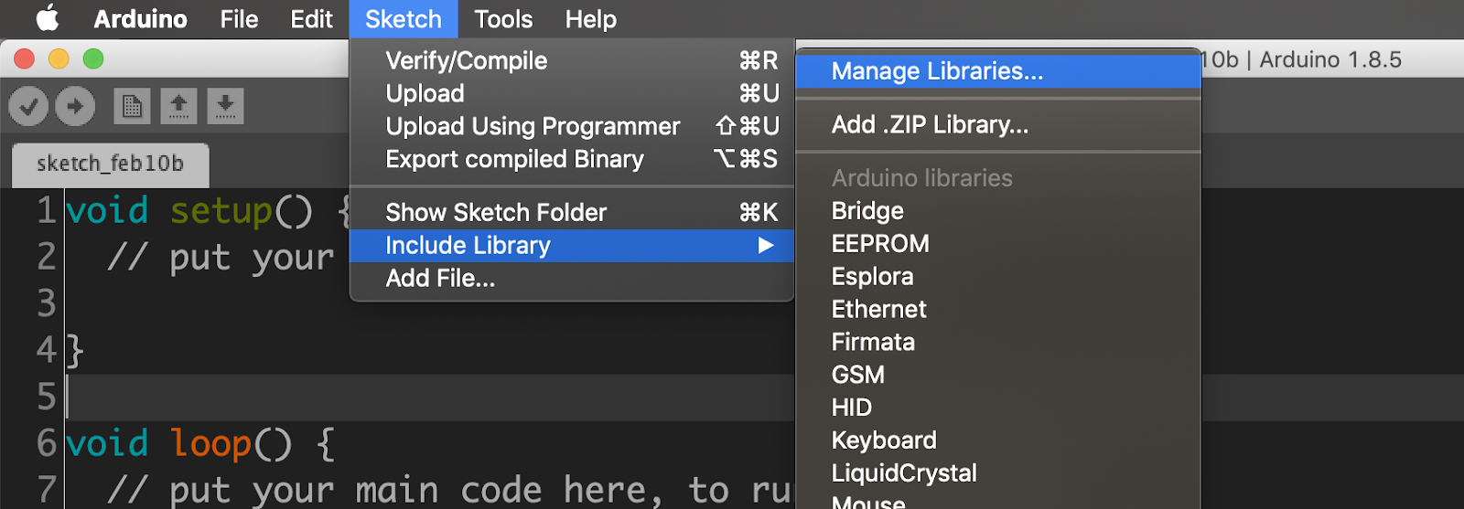Click the New sketch toolbar icon

132,107
